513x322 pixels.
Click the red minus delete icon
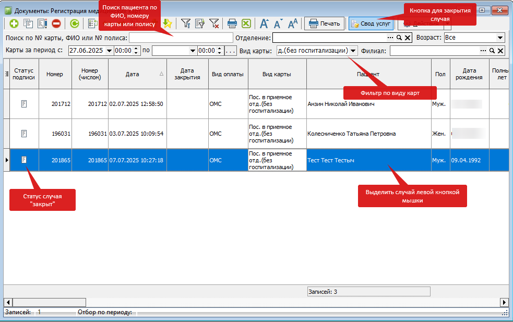coord(56,23)
